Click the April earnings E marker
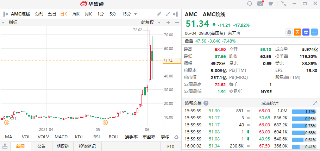Image resolution: width=320 pixels, height=151 pixels. 7,122
